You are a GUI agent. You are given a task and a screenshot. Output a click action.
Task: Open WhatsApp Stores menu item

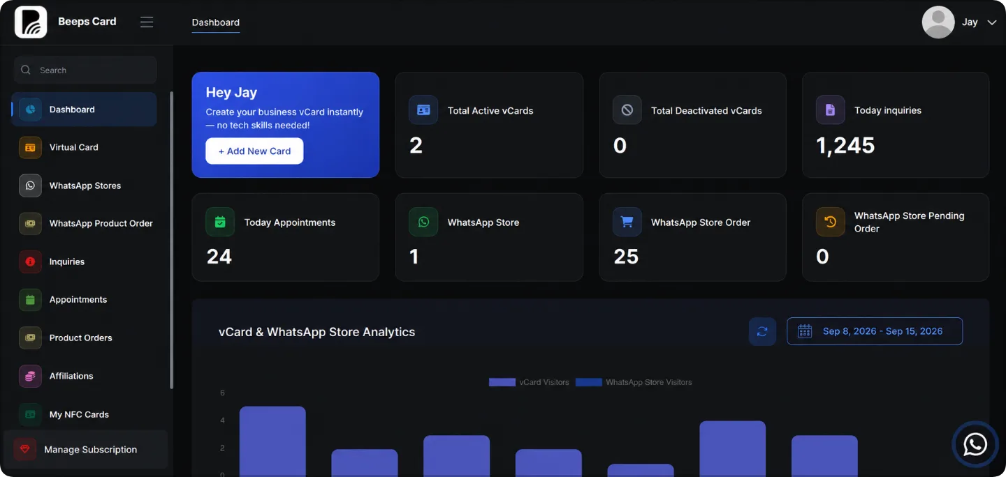pyautogui.click(x=84, y=185)
